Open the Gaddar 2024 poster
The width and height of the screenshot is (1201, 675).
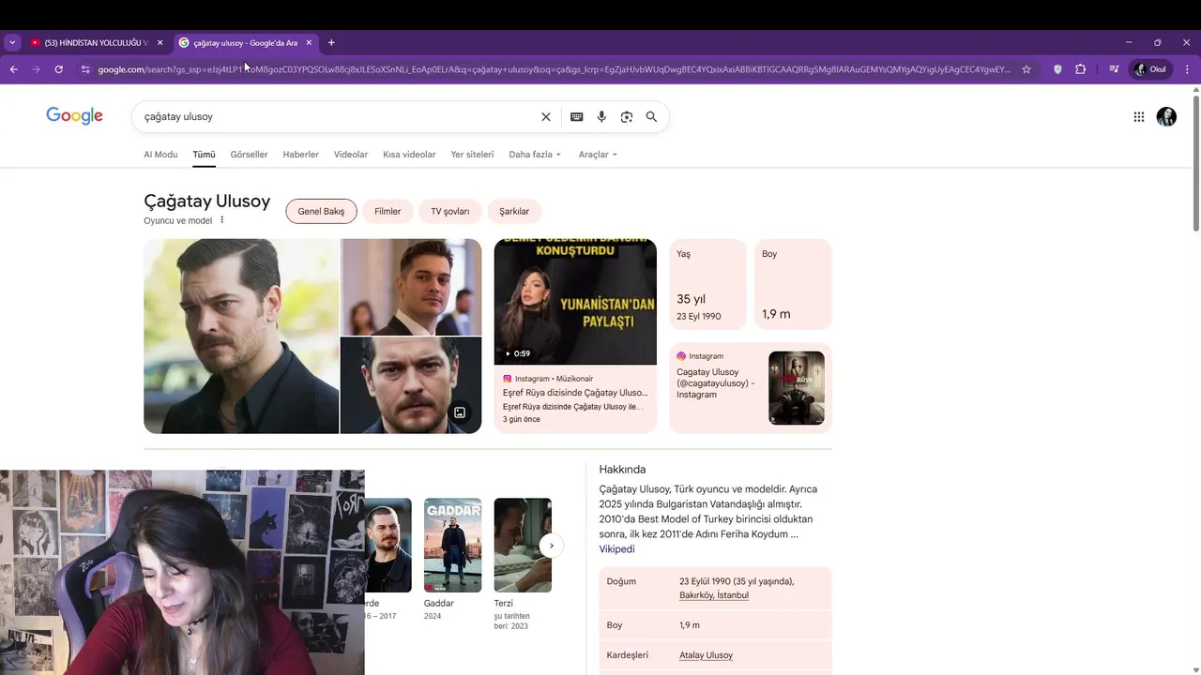(x=452, y=546)
